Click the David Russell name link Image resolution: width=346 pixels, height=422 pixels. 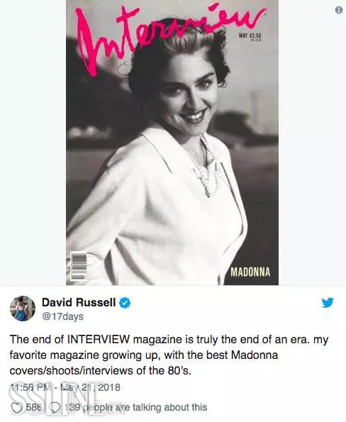point(79,303)
